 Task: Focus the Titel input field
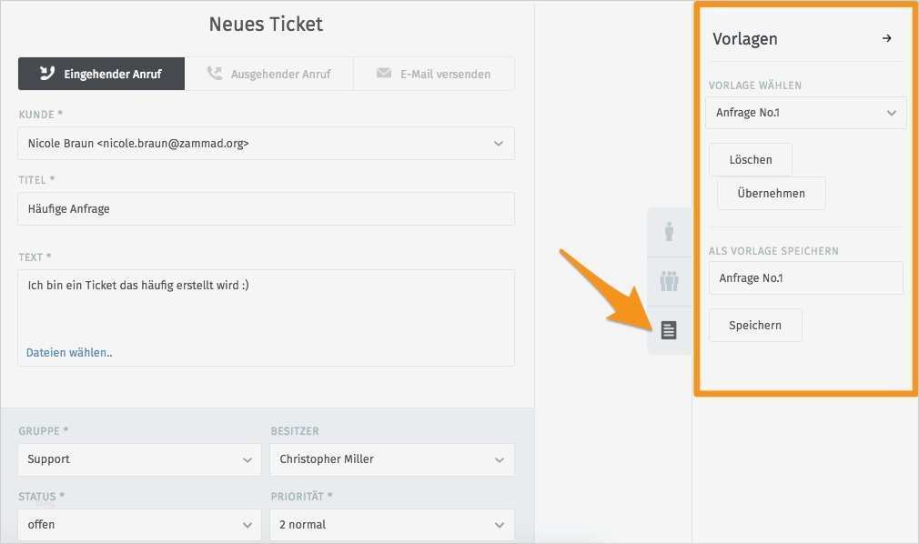(x=266, y=208)
